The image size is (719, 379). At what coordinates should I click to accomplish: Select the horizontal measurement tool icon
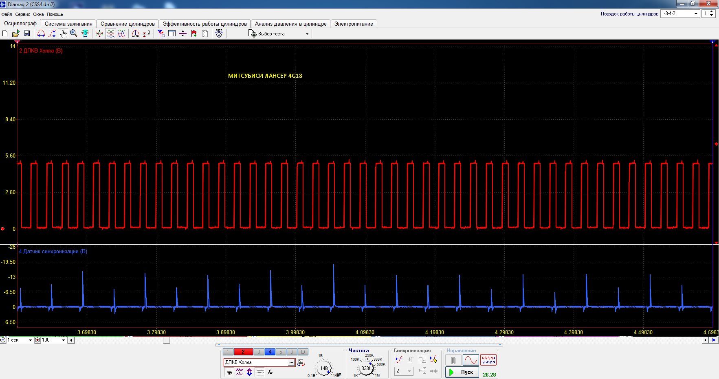(41, 34)
